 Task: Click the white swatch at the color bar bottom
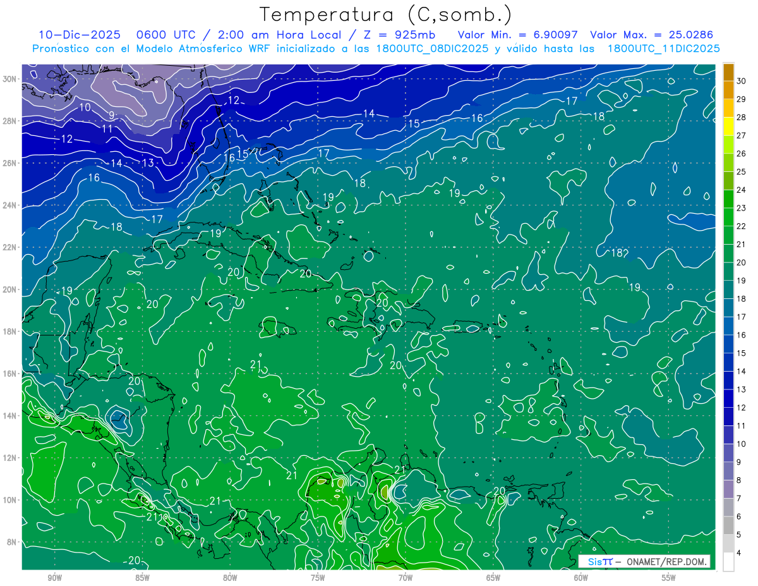tap(728, 561)
